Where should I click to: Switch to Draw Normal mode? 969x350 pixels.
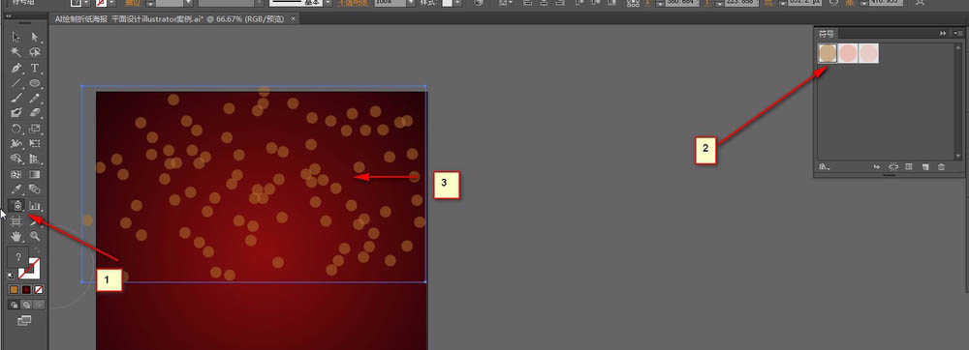click(x=15, y=305)
